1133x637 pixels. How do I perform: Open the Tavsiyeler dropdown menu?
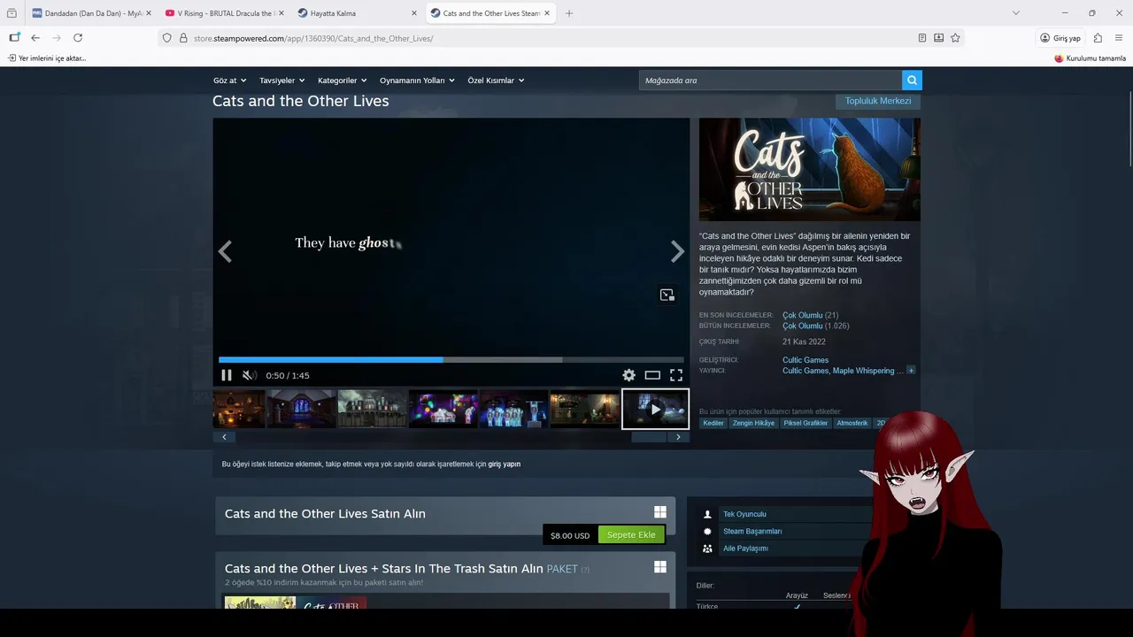click(x=281, y=81)
